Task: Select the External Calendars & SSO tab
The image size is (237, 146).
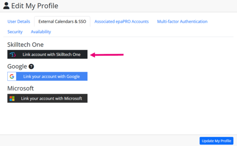Action: tap(62, 22)
